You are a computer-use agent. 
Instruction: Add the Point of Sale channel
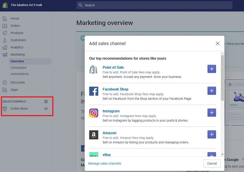click(x=212, y=69)
